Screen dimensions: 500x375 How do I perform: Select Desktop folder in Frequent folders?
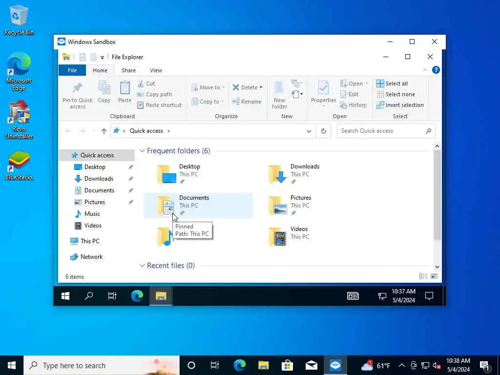click(x=198, y=174)
